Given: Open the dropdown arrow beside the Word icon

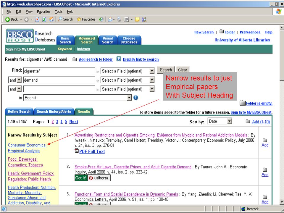Looking at the screenshot, I should click(x=132, y=20).
